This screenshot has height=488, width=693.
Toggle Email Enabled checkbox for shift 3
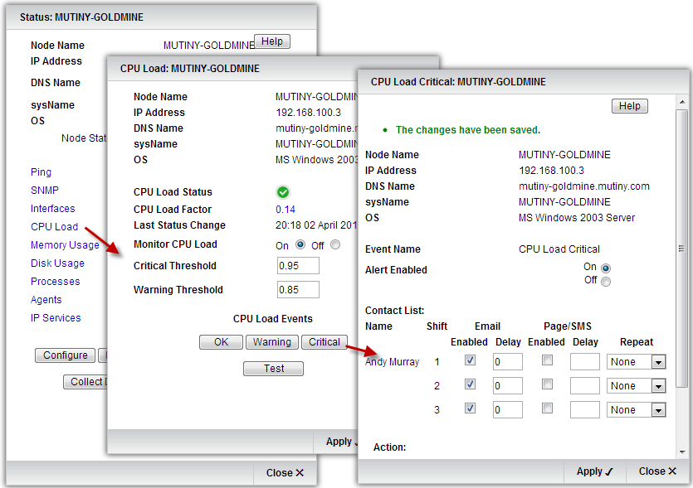pos(471,408)
